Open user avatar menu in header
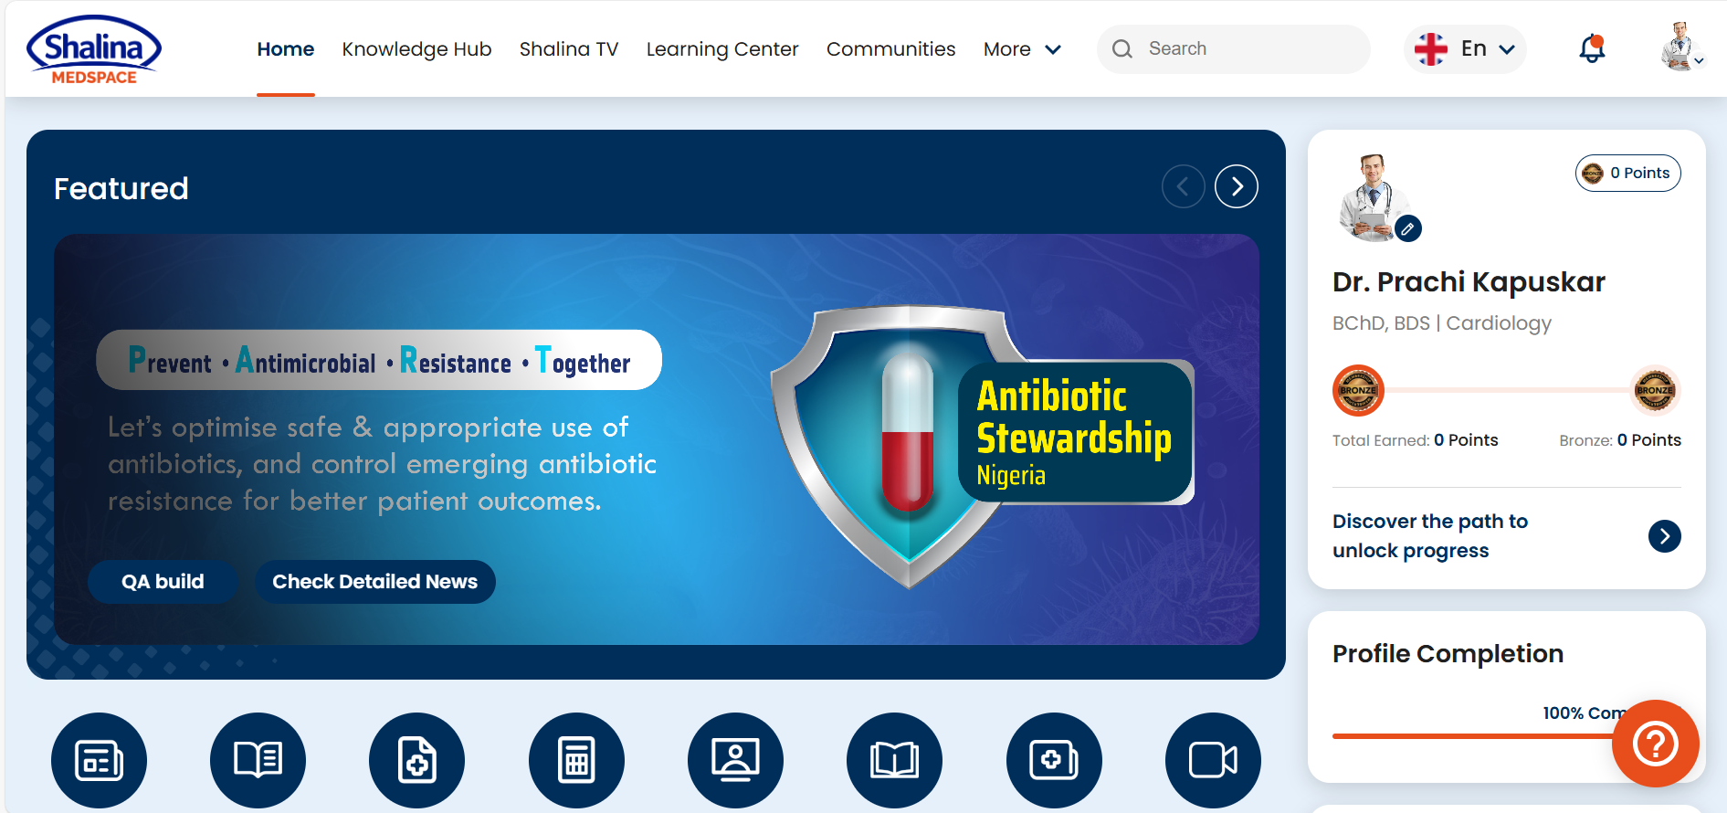This screenshot has height=813, width=1727. tap(1682, 46)
